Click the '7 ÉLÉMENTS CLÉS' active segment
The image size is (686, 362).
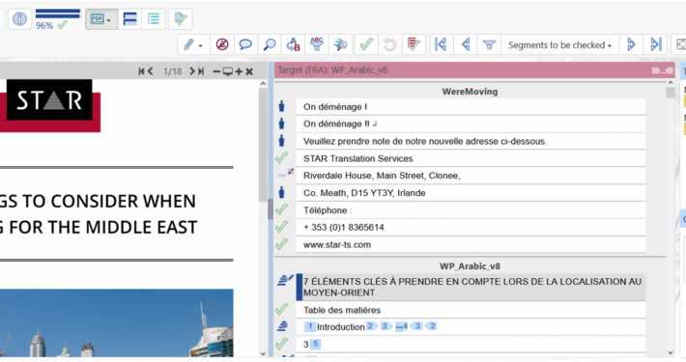pos(471,288)
